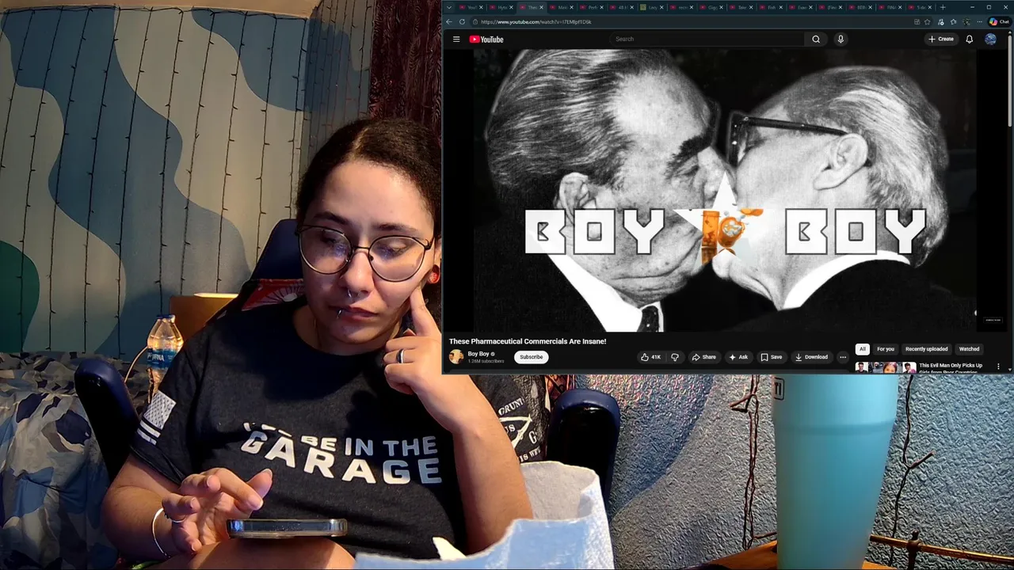Open a new browser tab
The height and width of the screenshot is (570, 1014).
[943, 7]
